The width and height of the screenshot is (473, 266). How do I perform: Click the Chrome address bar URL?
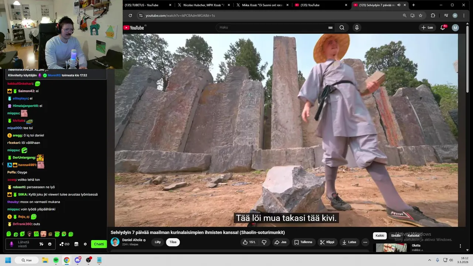(180, 16)
